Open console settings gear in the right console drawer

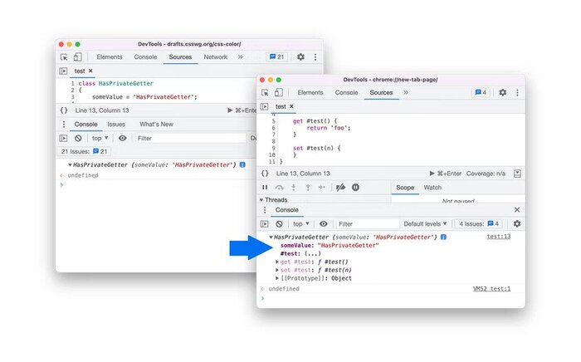tap(516, 223)
